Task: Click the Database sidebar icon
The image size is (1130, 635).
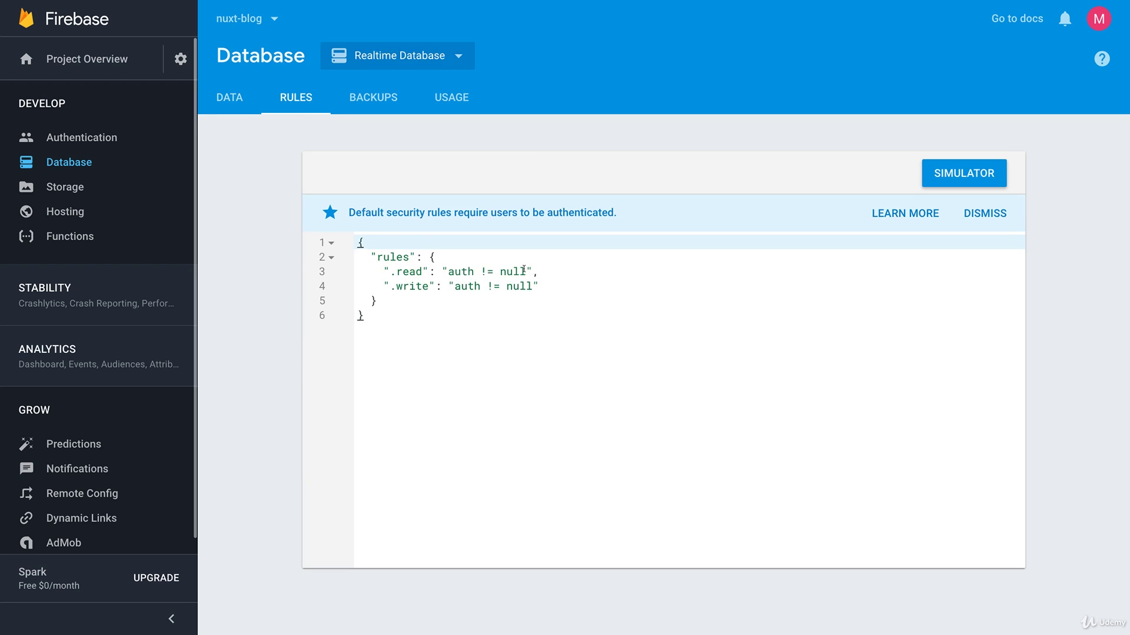Action: (x=26, y=162)
